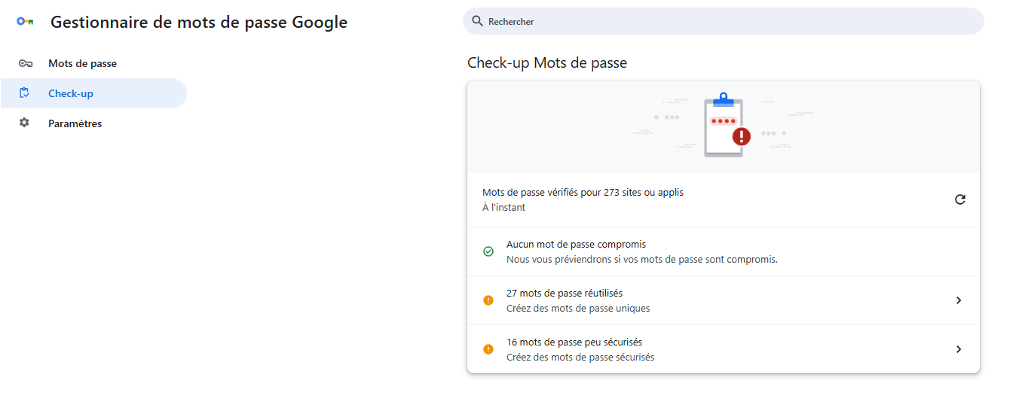Refresh the password check-up
The width and height of the screenshot is (1019, 417).
click(959, 199)
